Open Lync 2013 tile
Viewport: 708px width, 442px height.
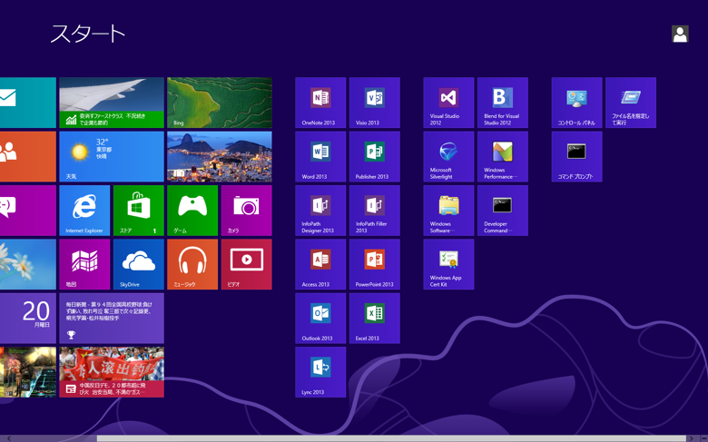click(320, 372)
